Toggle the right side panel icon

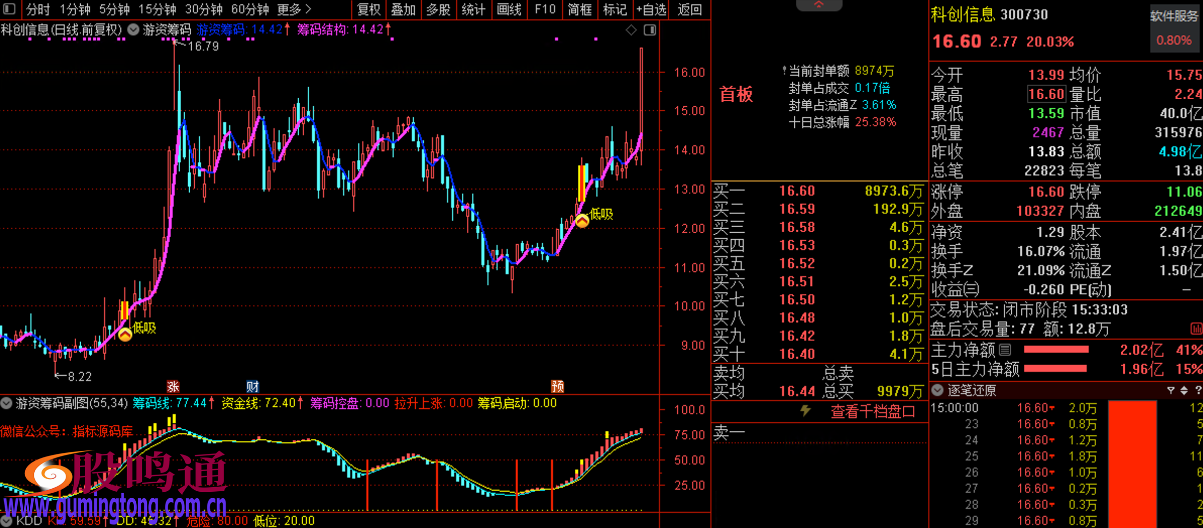(650, 30)
